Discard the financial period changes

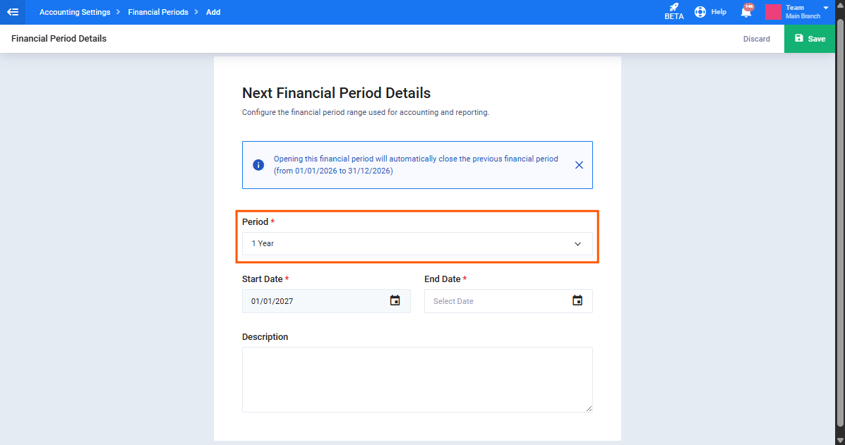[757, 39]
